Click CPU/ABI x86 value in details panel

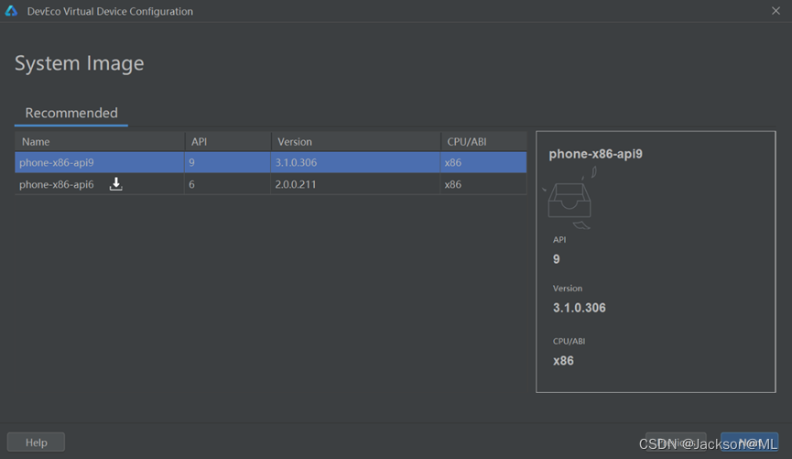(563, 361)
